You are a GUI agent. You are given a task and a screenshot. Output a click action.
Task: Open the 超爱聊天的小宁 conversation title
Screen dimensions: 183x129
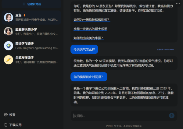point(26,29)
